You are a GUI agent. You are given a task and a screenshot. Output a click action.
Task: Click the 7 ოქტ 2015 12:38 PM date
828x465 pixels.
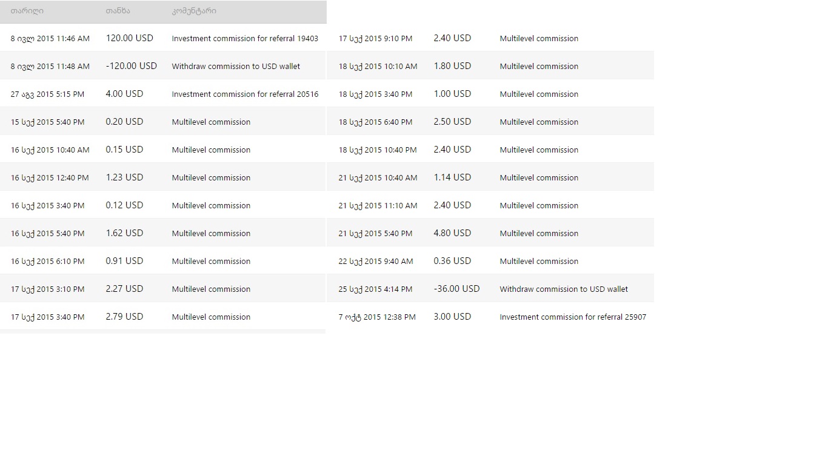click(377, 317)
